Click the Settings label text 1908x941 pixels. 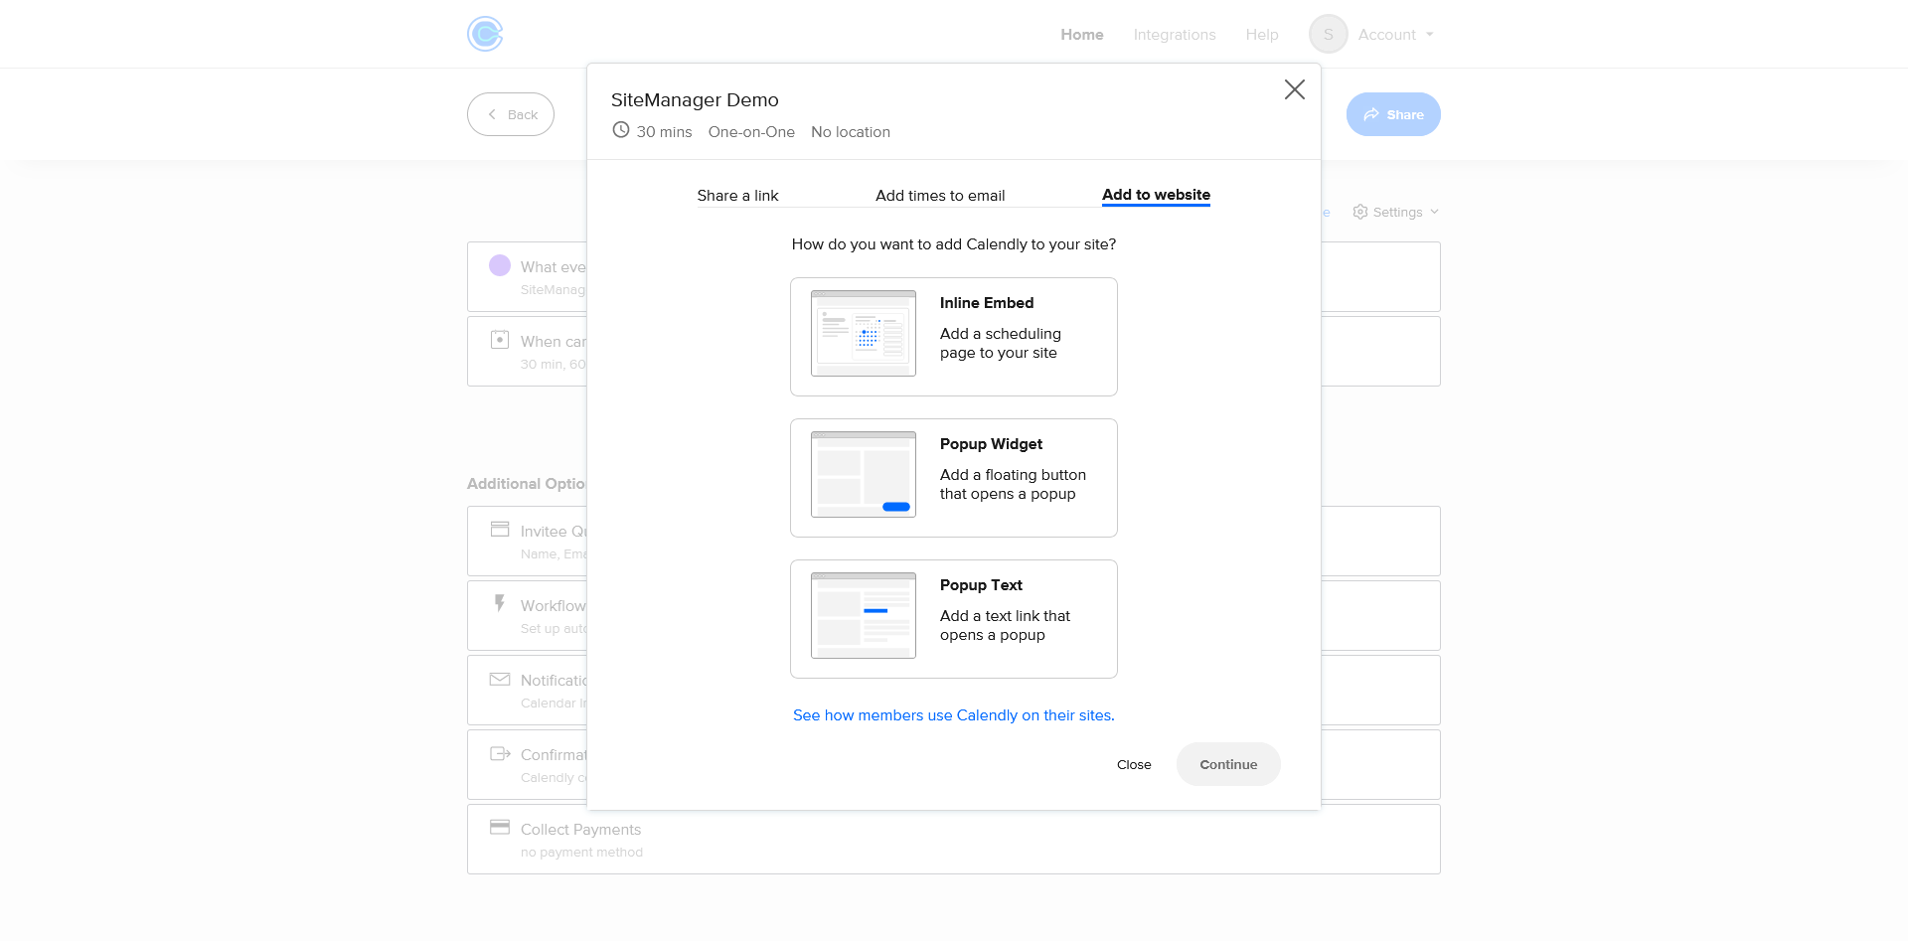(1397, 213)
